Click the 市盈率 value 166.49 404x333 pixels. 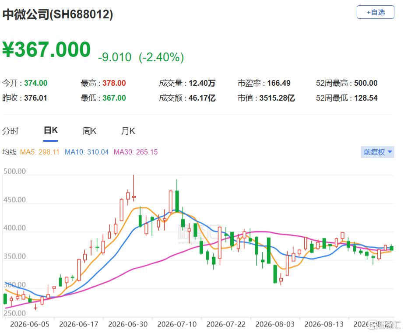click(x=279, y=83)
